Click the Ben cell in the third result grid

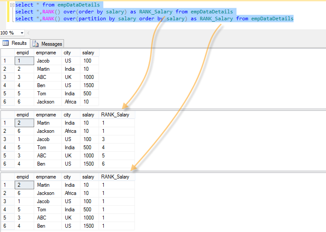[48, 226]
